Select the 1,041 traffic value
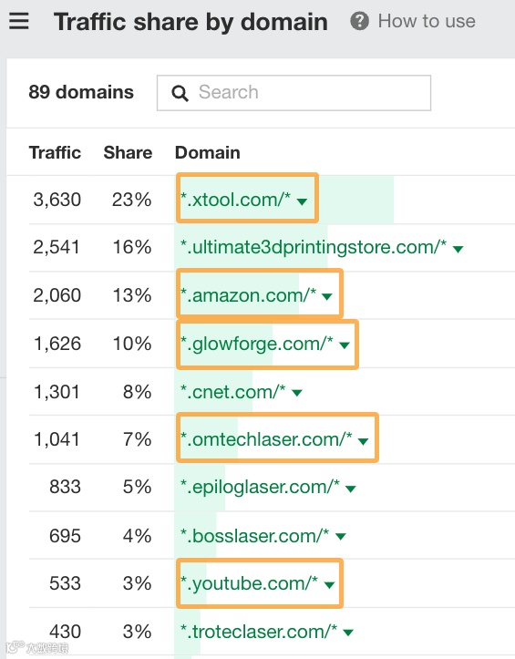515x659 pixels. tap(57, 439)
